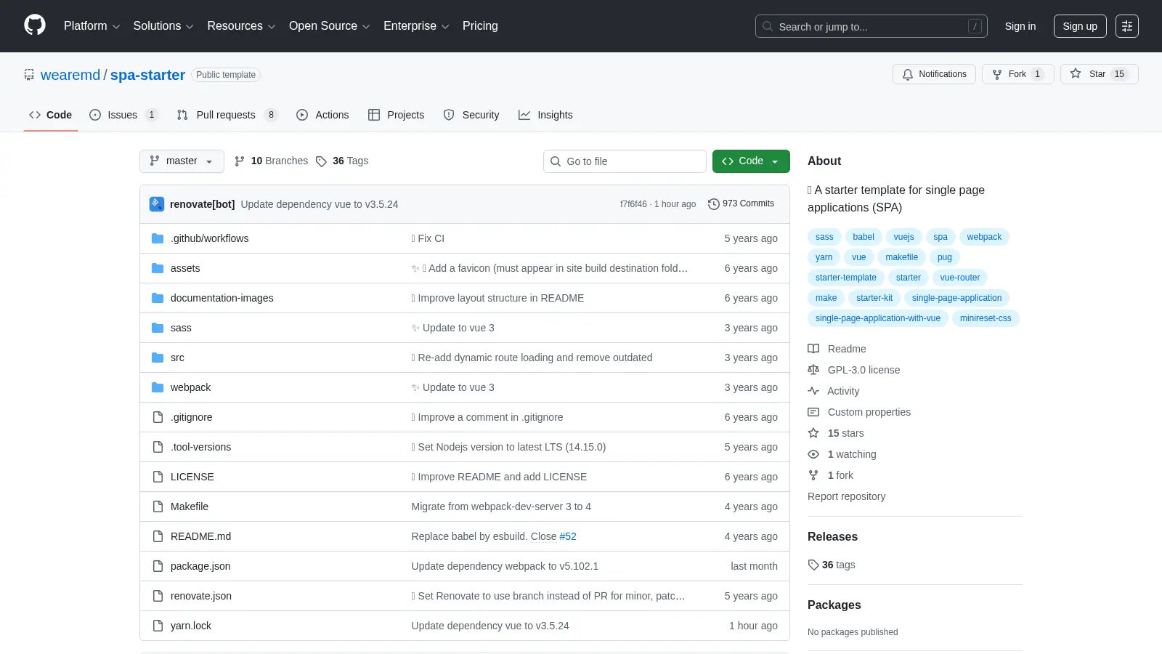Click the package.json file icon
This screenshot has width=1162, height=654.
pos(158,566)
